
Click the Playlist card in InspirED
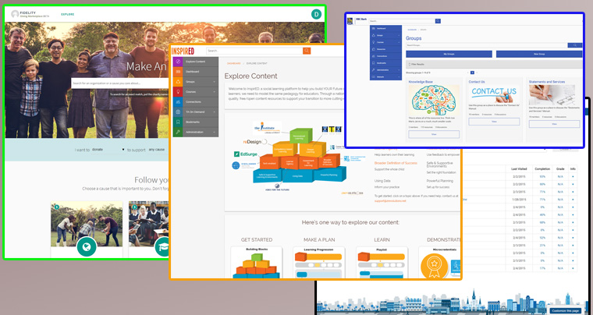tap(382, 263)
